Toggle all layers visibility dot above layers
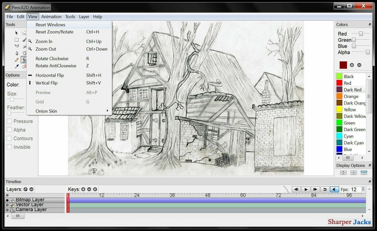The width and height of the screenshot is (377, 231). pos(7,195)
